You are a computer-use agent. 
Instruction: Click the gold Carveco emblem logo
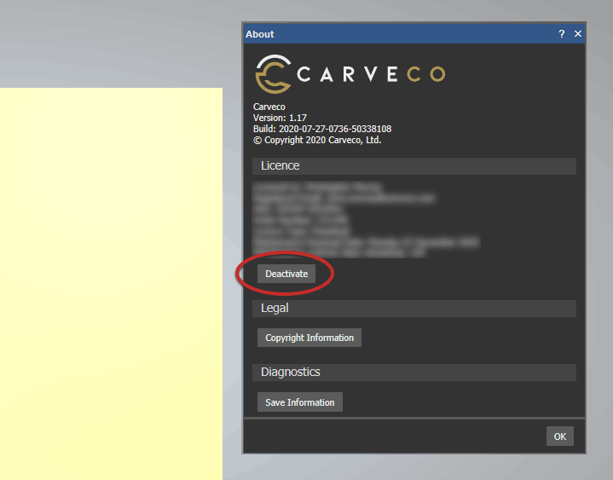pyautogui.click(x=273, y=74)
